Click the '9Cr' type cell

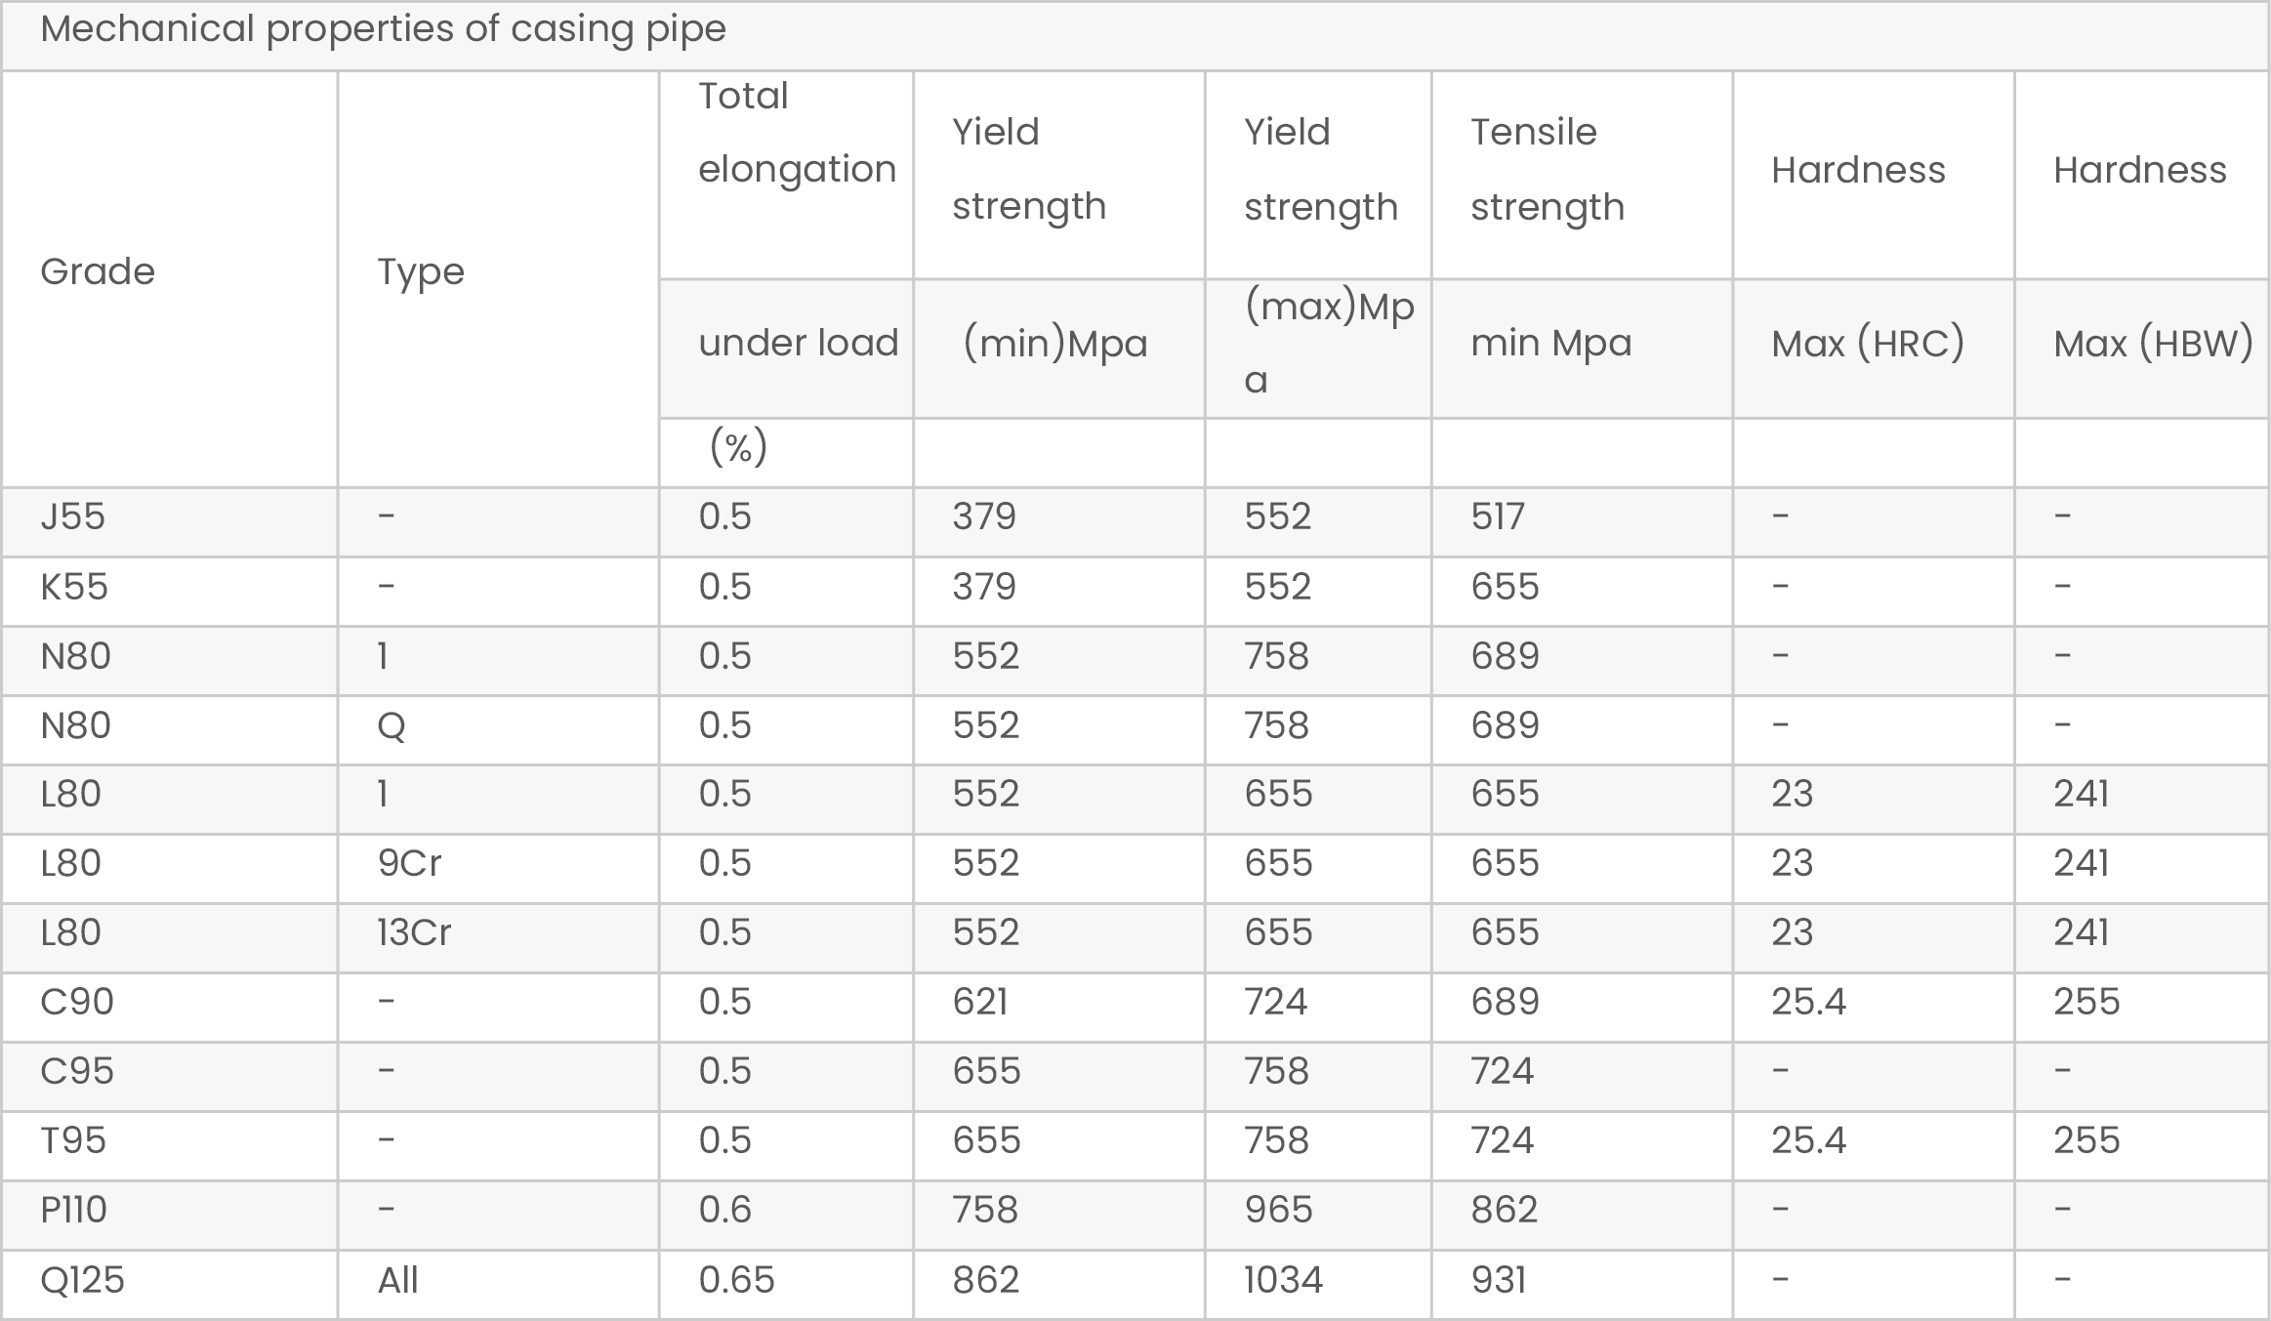(x=409, y=863)
